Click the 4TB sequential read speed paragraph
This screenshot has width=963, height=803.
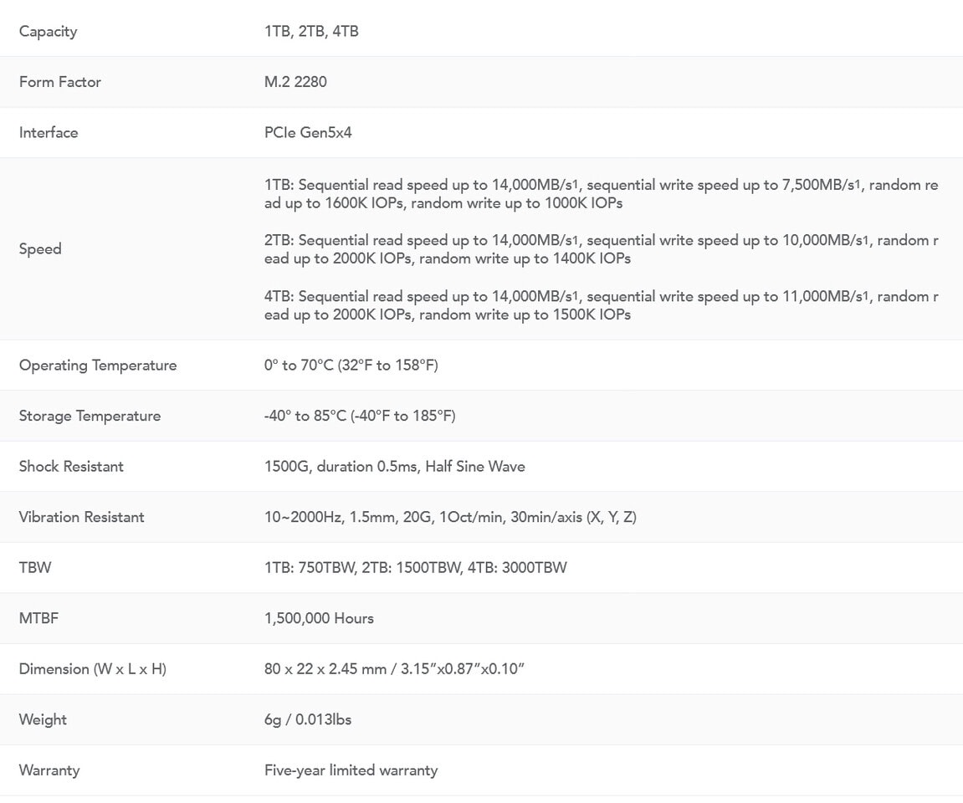click(602, 305)
